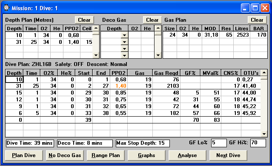
Task: Open fourth Deco Gas depth dropdown
Action: click(x=124, y=55)
